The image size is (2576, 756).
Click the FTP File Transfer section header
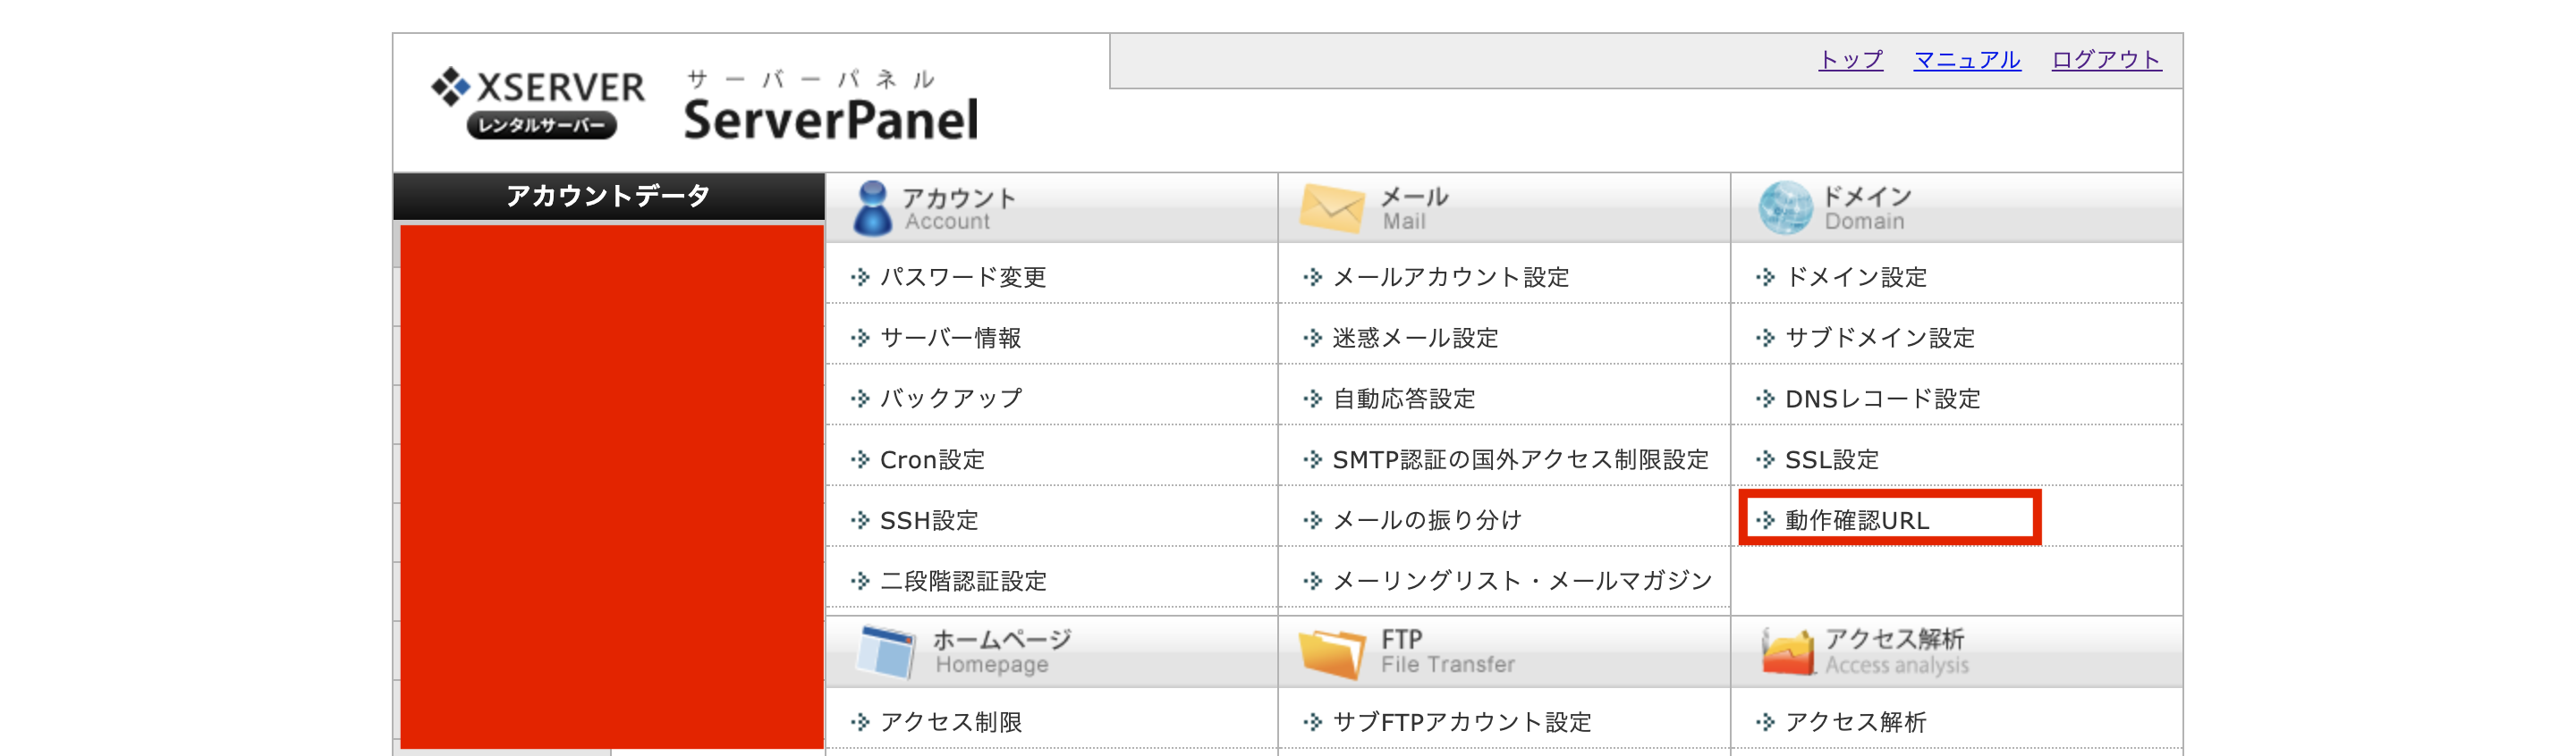pos(1504,651)
